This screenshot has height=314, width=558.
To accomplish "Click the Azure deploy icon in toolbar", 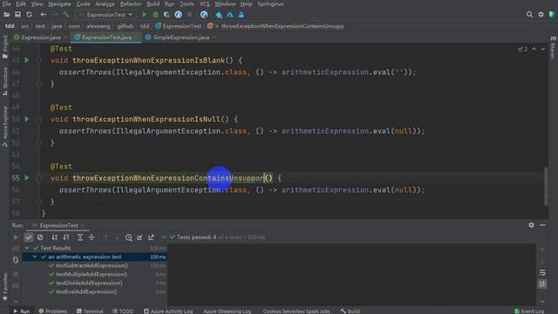I will 219,15.
